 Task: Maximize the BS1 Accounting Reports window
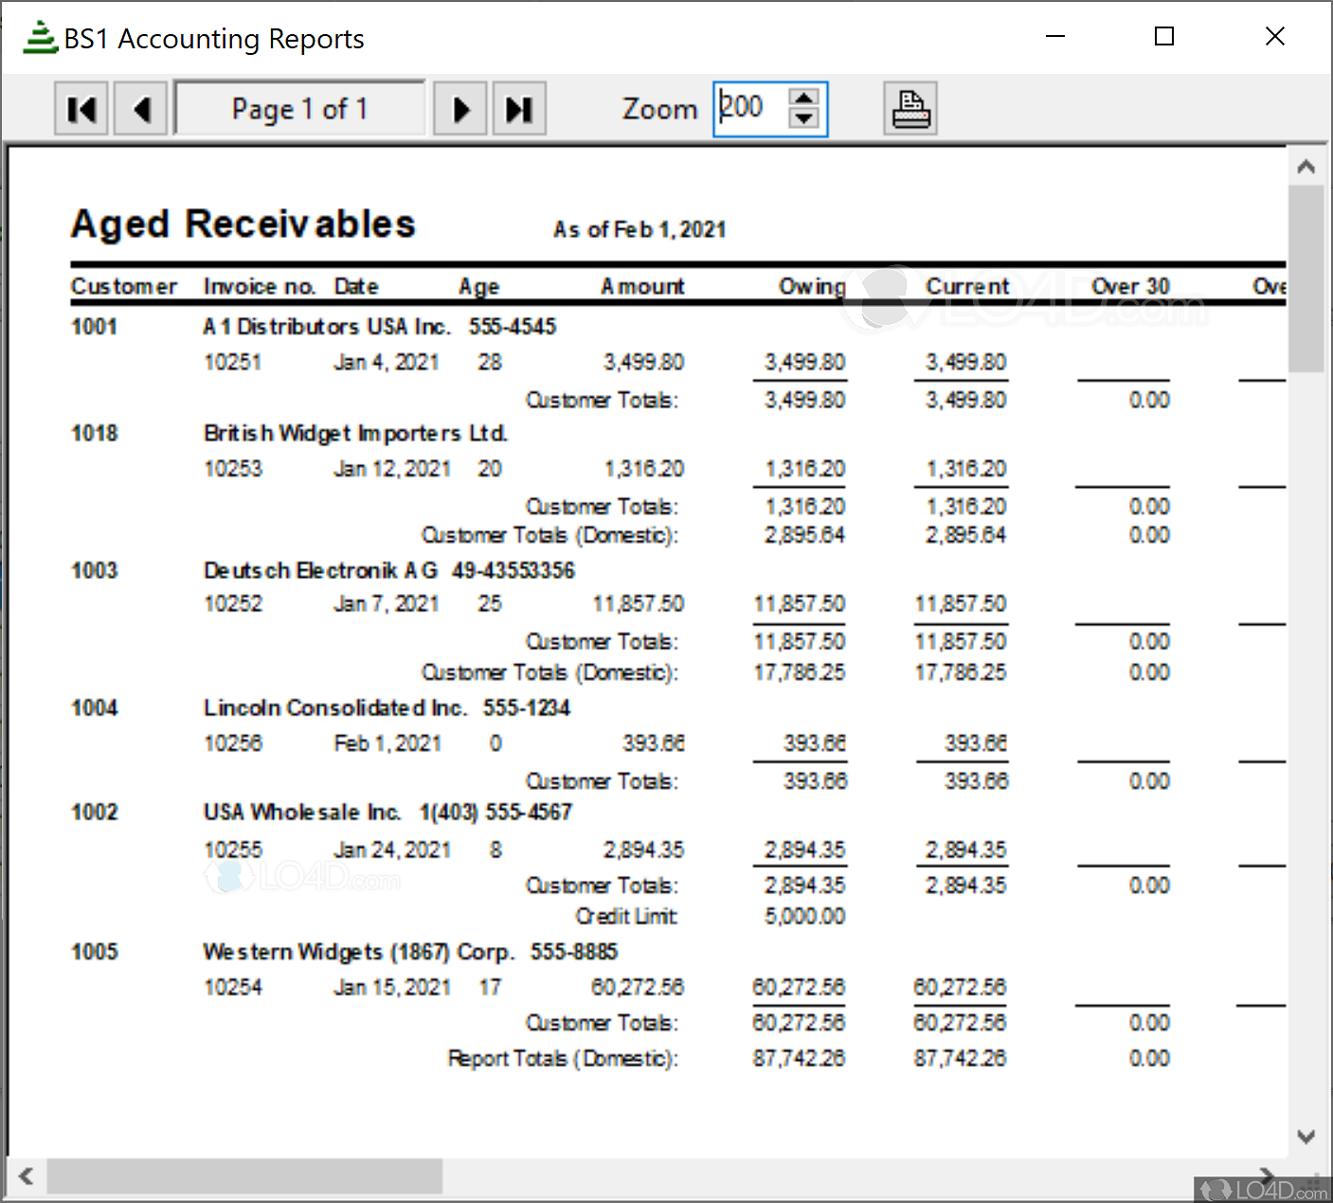coord(1164,37)
